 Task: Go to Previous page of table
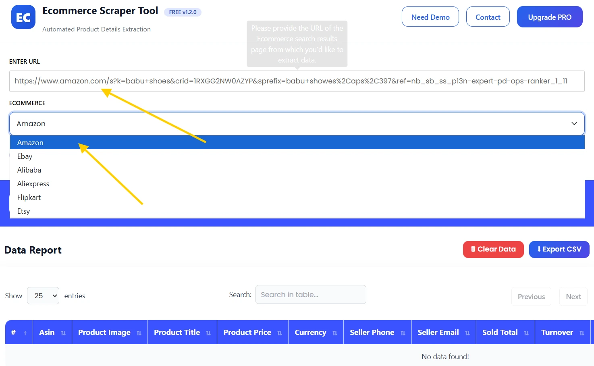(x=531, y=297)
